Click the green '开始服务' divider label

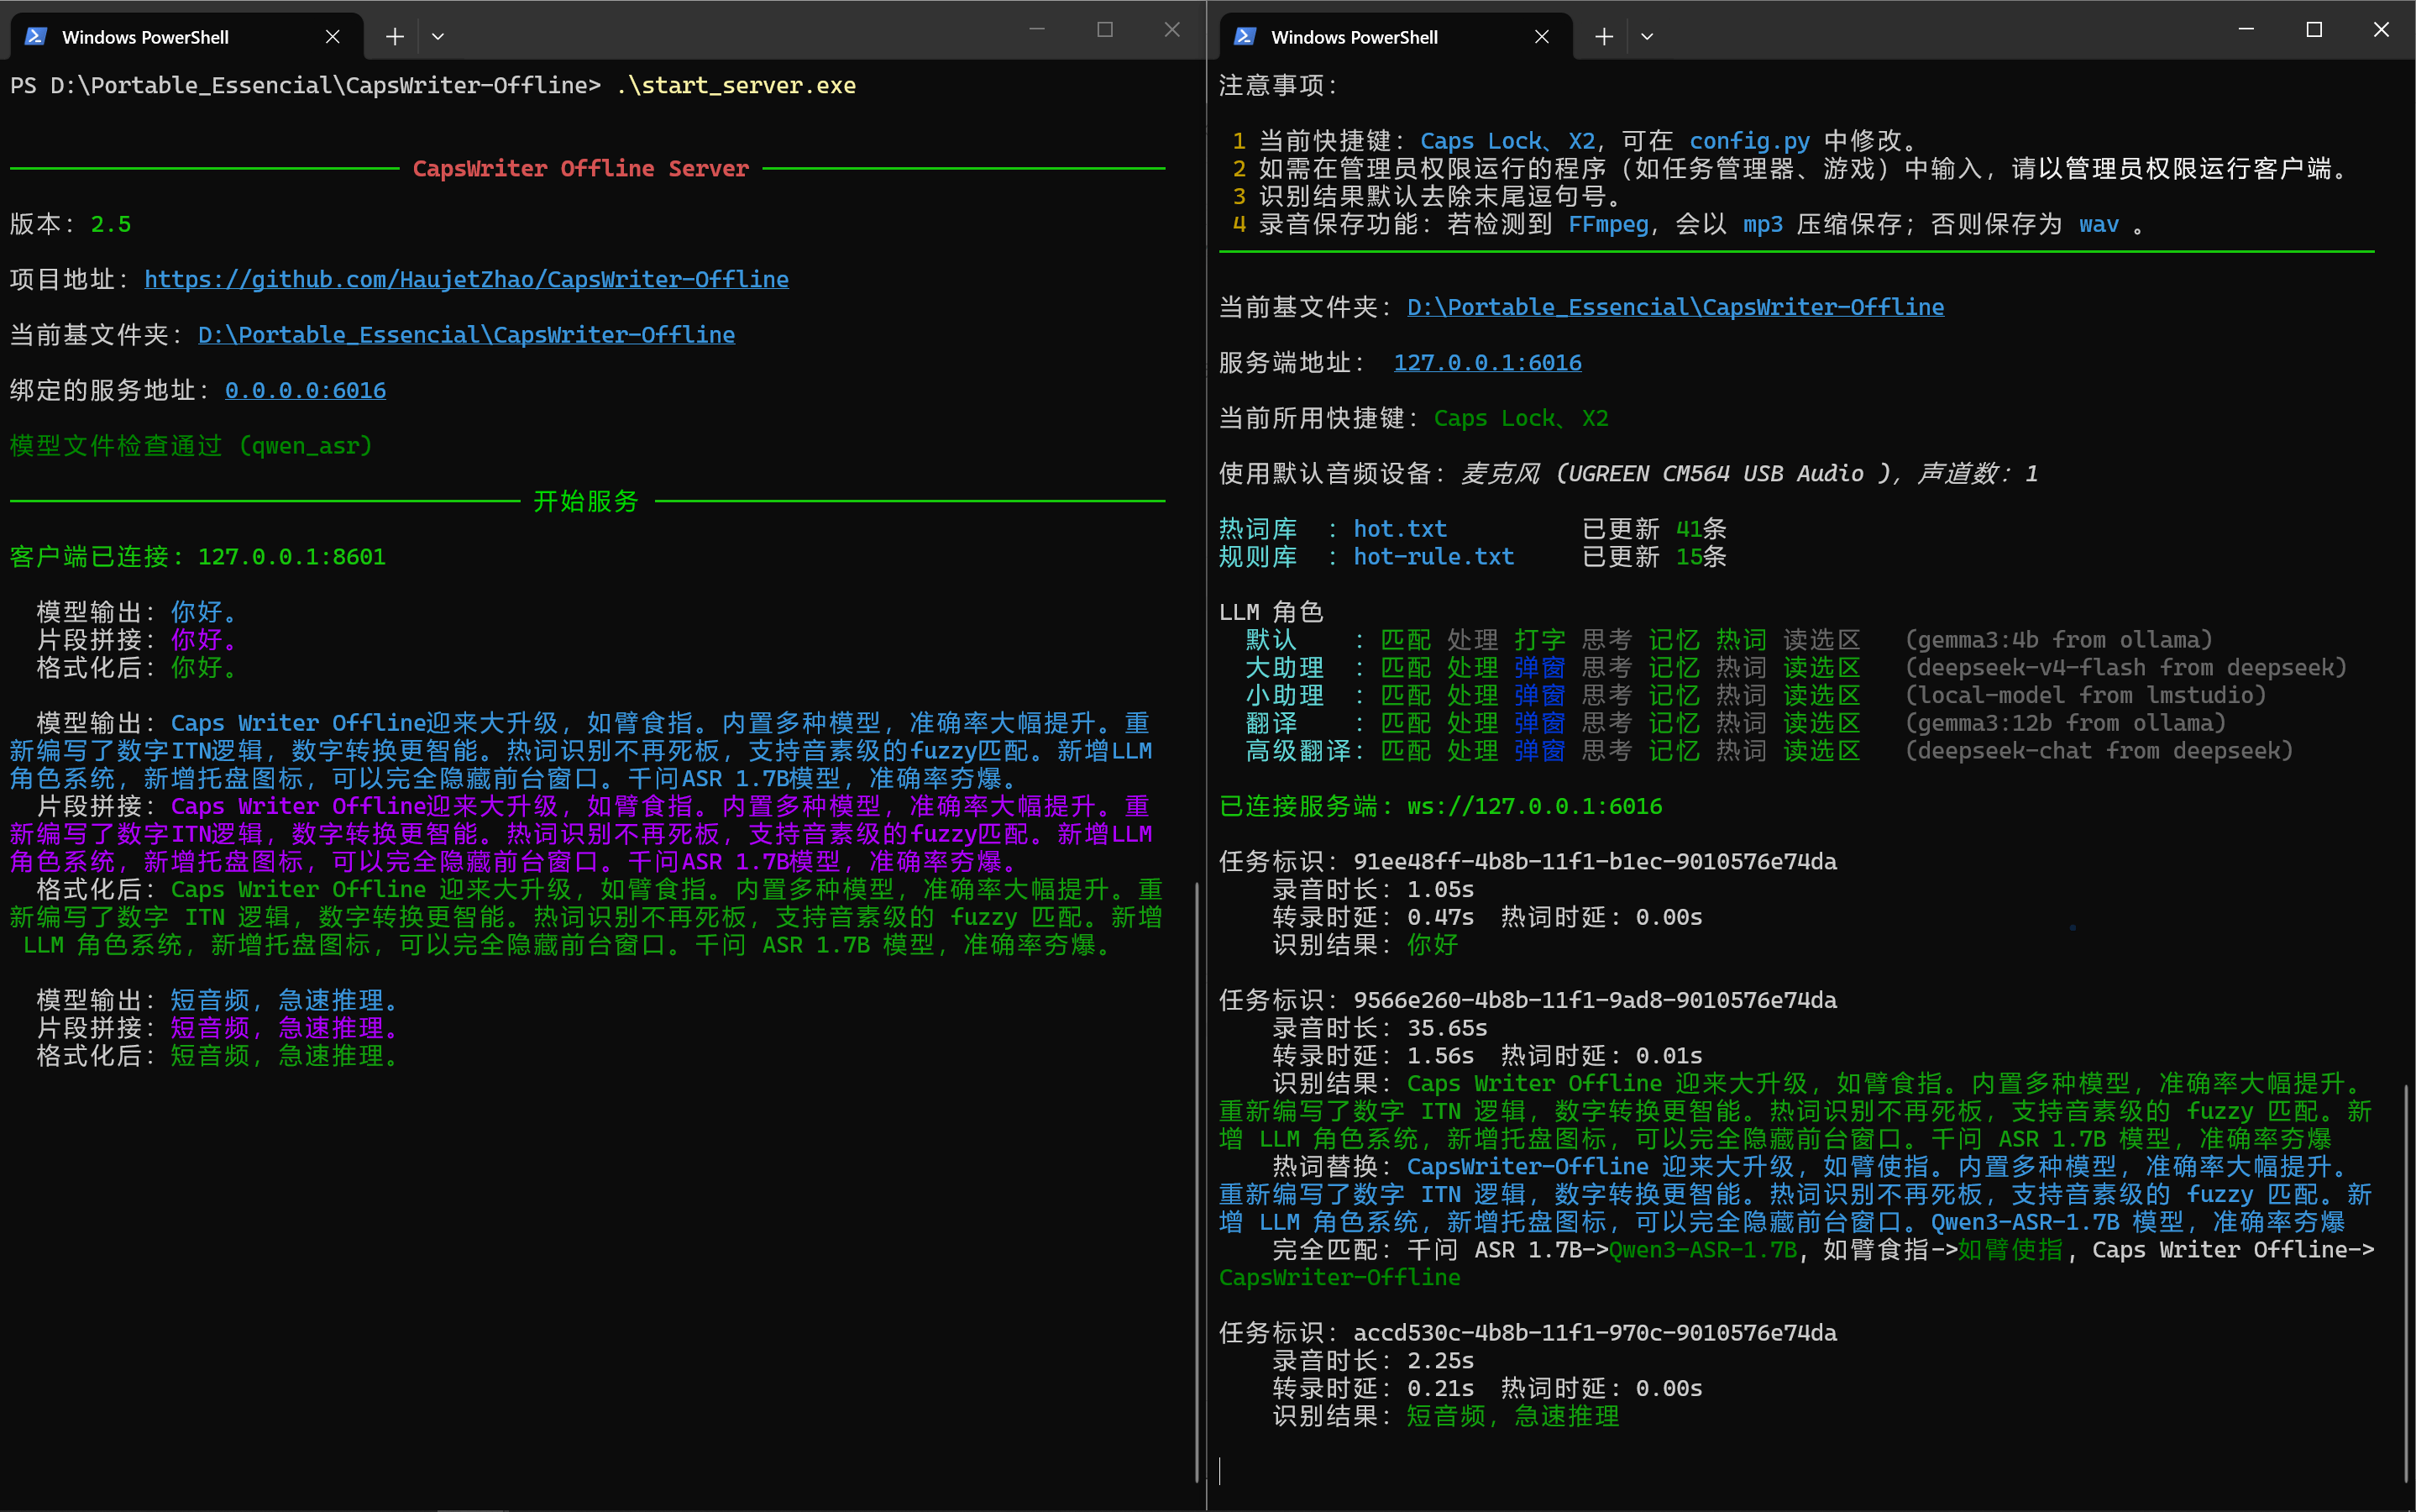(586, 501)
